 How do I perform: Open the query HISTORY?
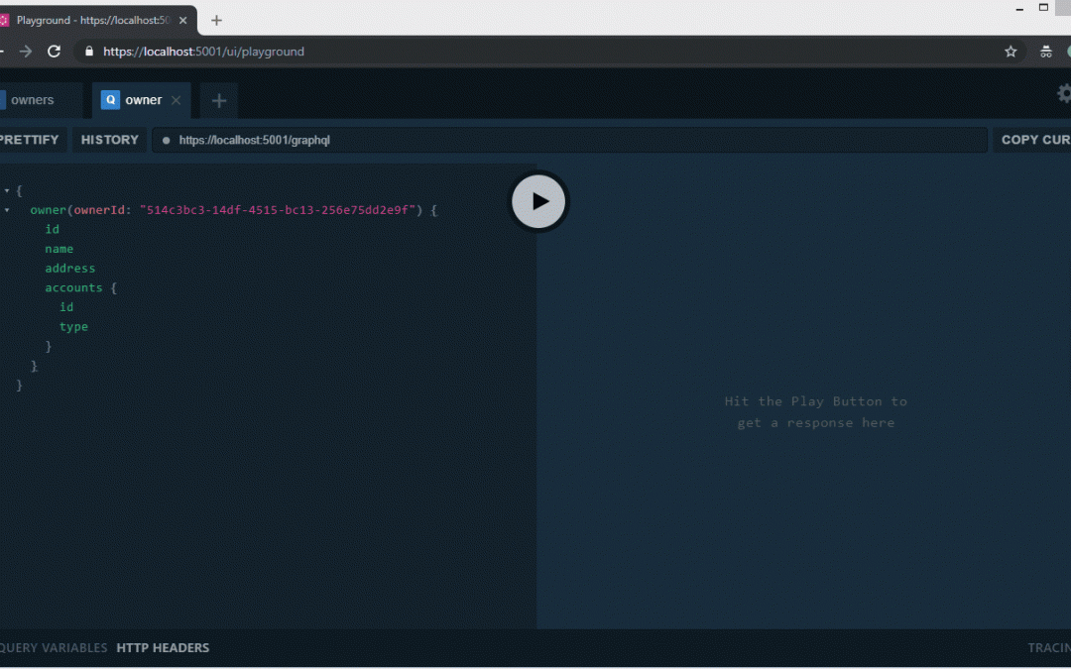(109, 140)
